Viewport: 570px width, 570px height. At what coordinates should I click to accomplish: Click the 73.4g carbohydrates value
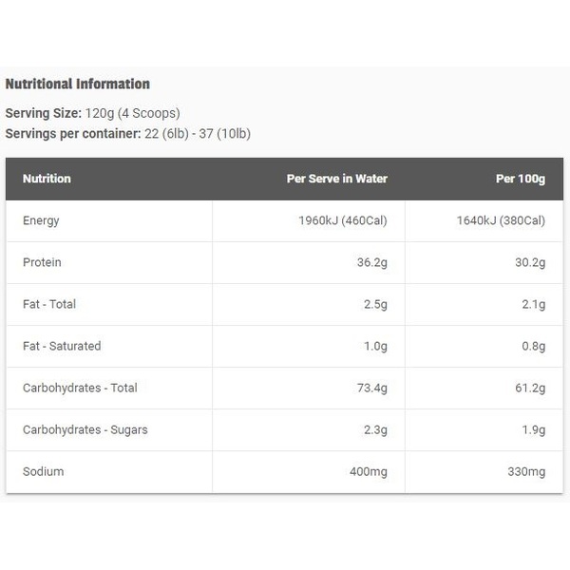(x=372, y=389)
